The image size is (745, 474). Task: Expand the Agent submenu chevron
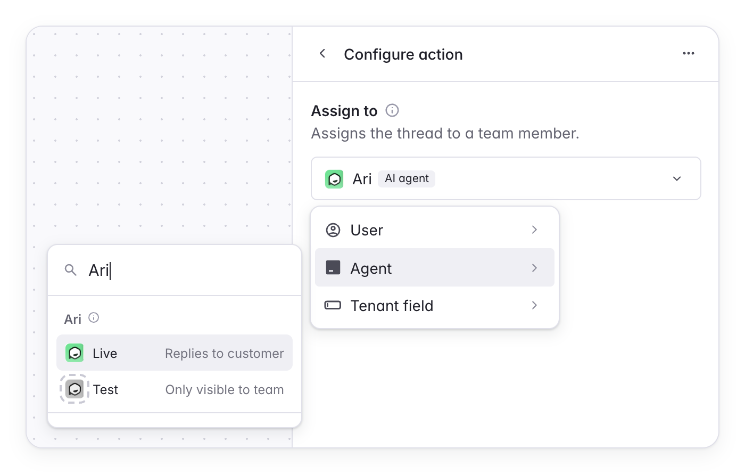(534, 268)
